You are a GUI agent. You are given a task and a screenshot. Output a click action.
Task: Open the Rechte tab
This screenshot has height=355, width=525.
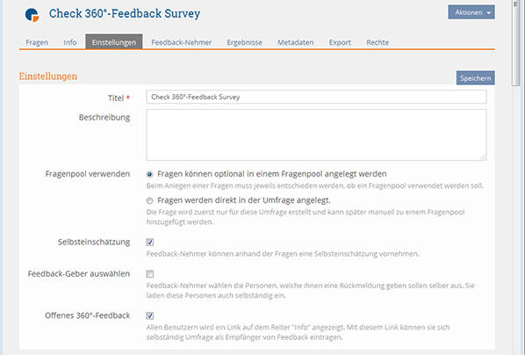(x=378, y=42)
